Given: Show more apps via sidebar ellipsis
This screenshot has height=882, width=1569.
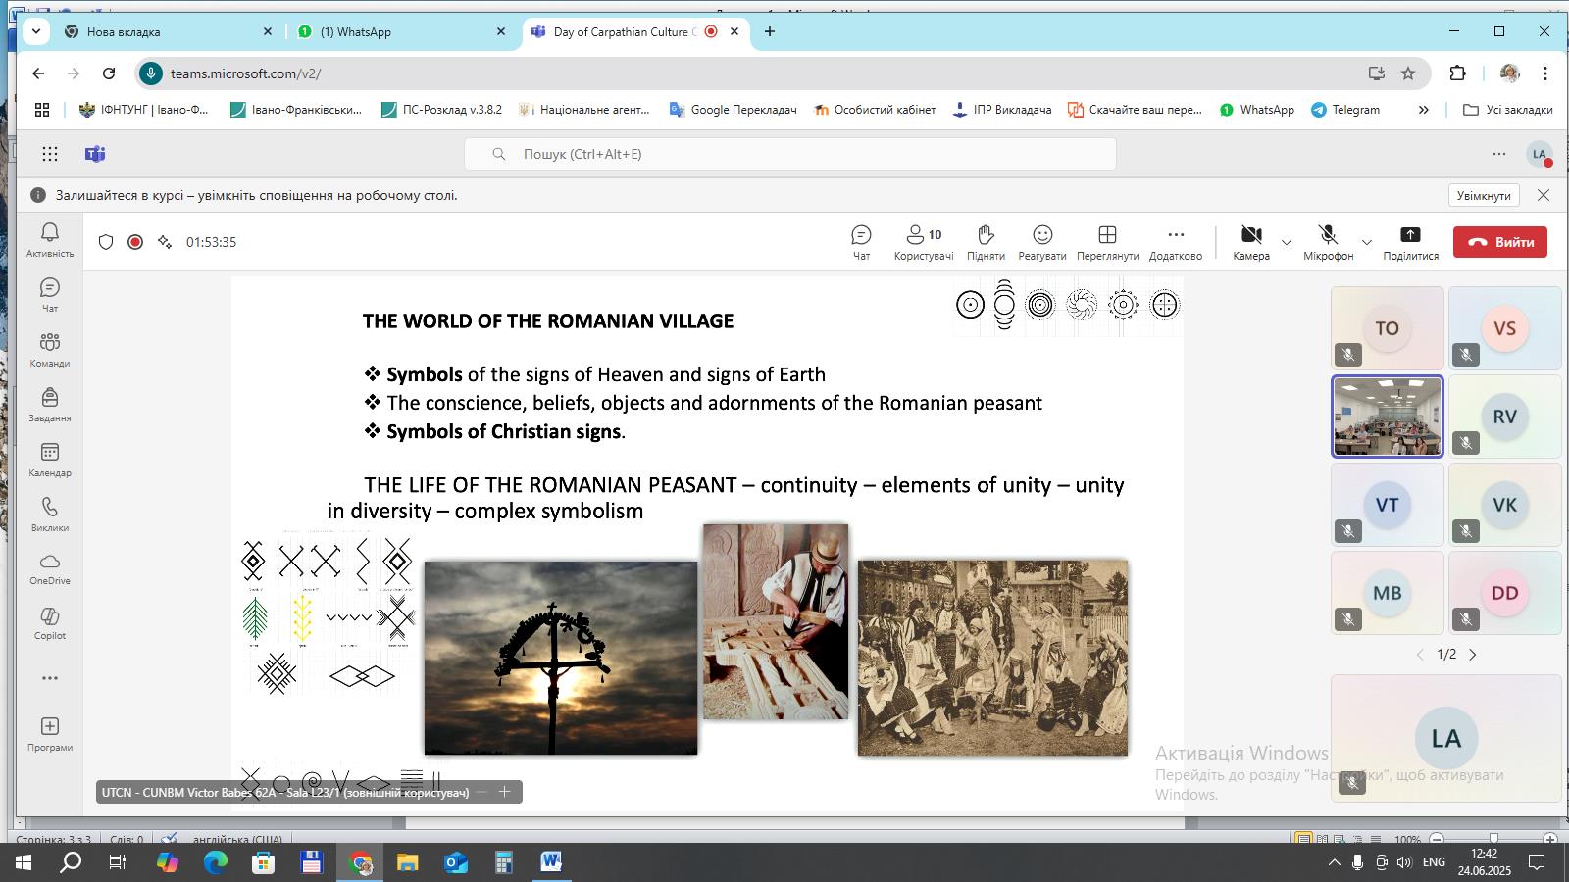Looking at the screenshot, I should pos(50,678).
